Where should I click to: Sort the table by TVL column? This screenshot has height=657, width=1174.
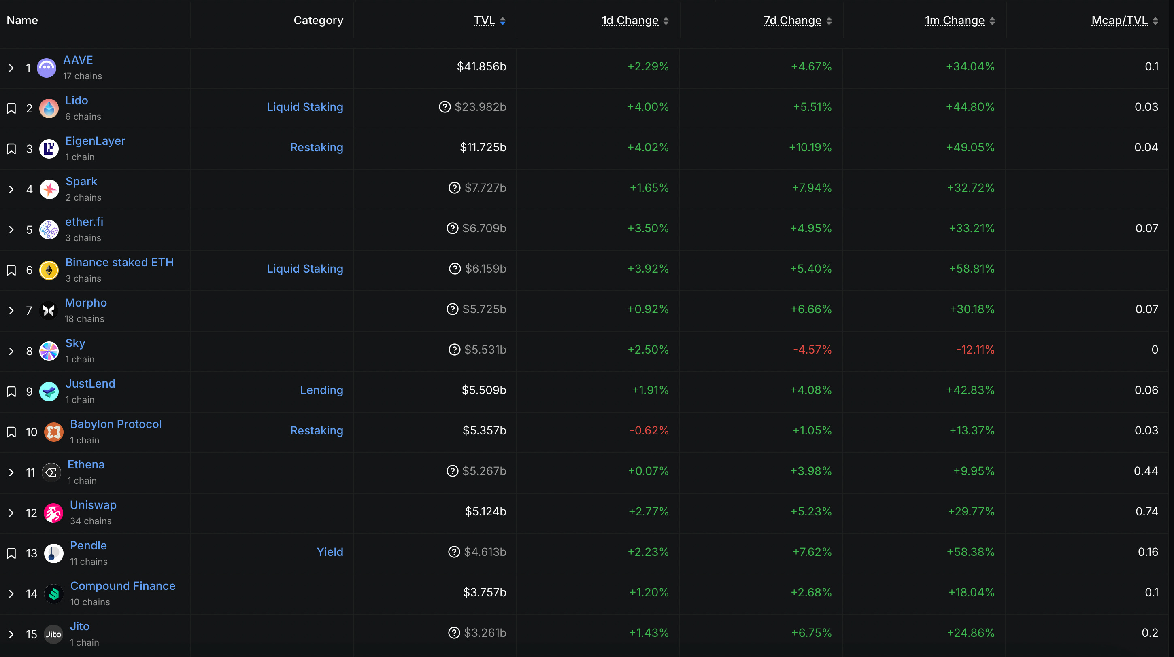484,21
